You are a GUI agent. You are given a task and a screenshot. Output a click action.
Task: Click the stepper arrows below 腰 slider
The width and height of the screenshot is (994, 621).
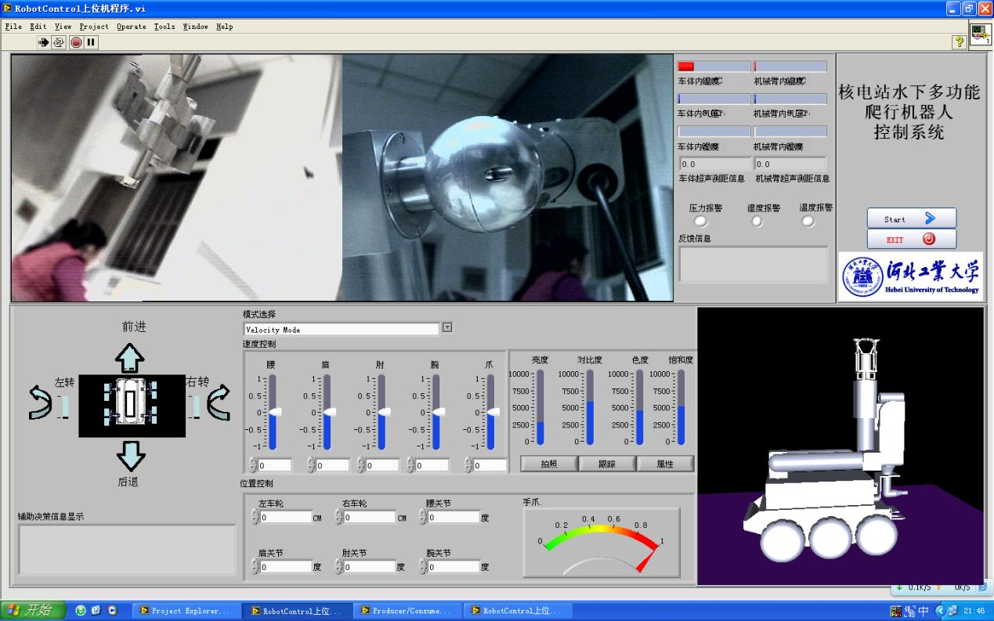point(253,465)
